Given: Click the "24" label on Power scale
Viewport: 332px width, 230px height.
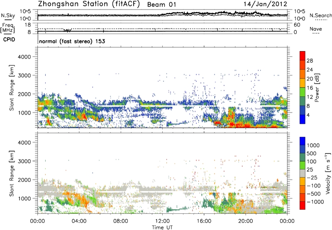Looking at the screenshot, I should point(310,70).
